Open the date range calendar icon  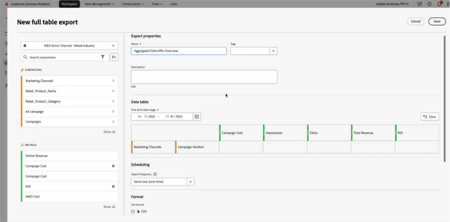[197, 116]
